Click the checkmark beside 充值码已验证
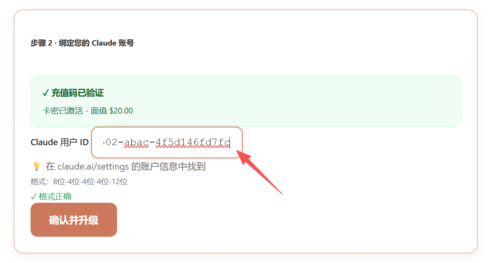 pos(46,93)
